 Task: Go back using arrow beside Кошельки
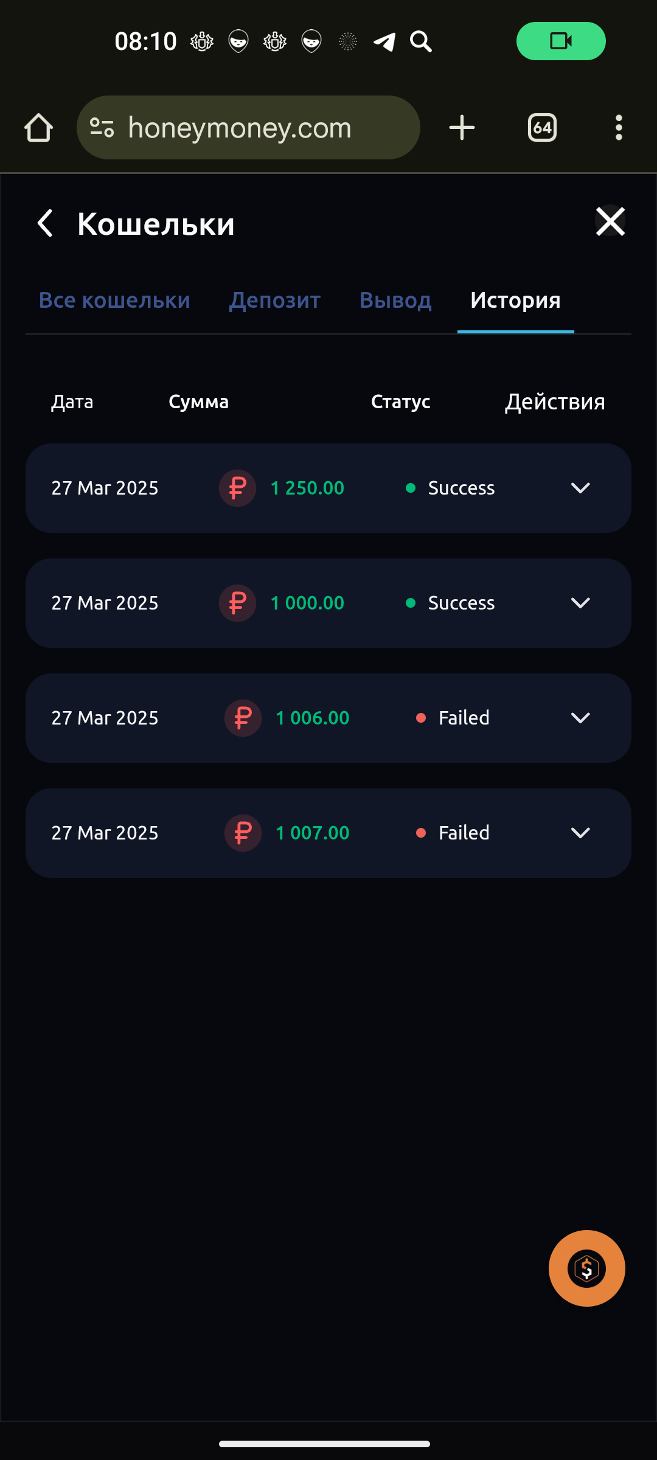45,223
